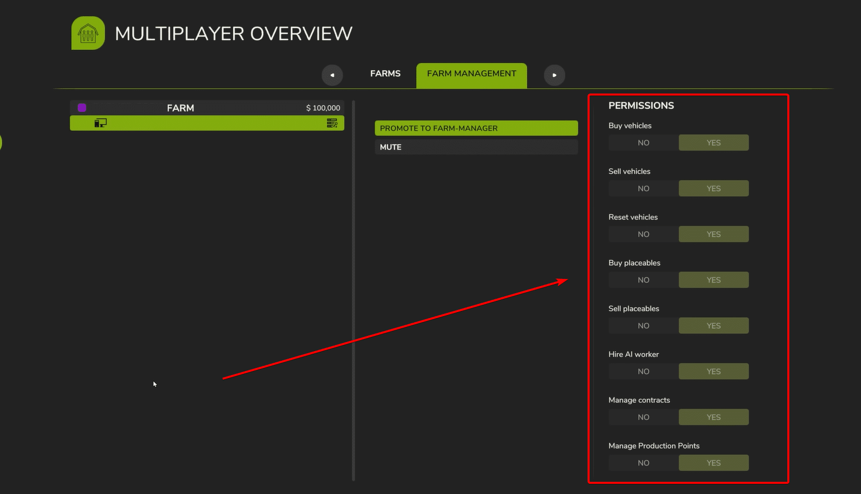This screenshot has height=494, width=861.
Task: Click the Hire AI worker label
Action: 633,354
